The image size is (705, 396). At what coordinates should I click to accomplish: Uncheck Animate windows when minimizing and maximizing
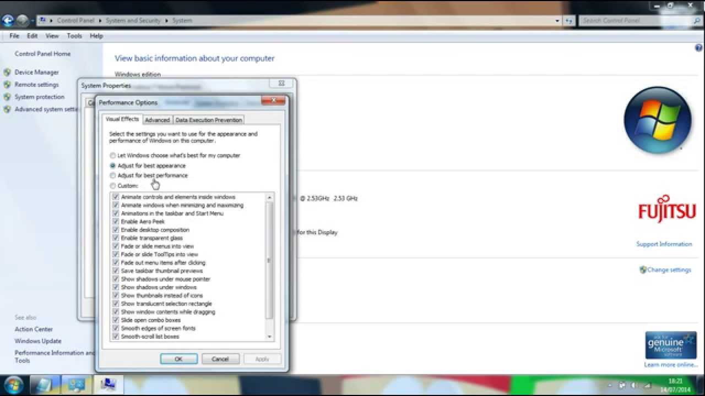coord(116,205)
